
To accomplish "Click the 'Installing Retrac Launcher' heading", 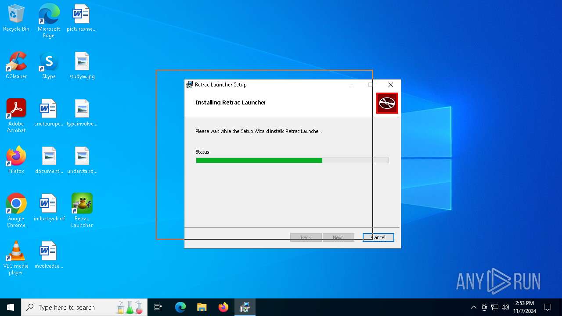I will (231, 102).
